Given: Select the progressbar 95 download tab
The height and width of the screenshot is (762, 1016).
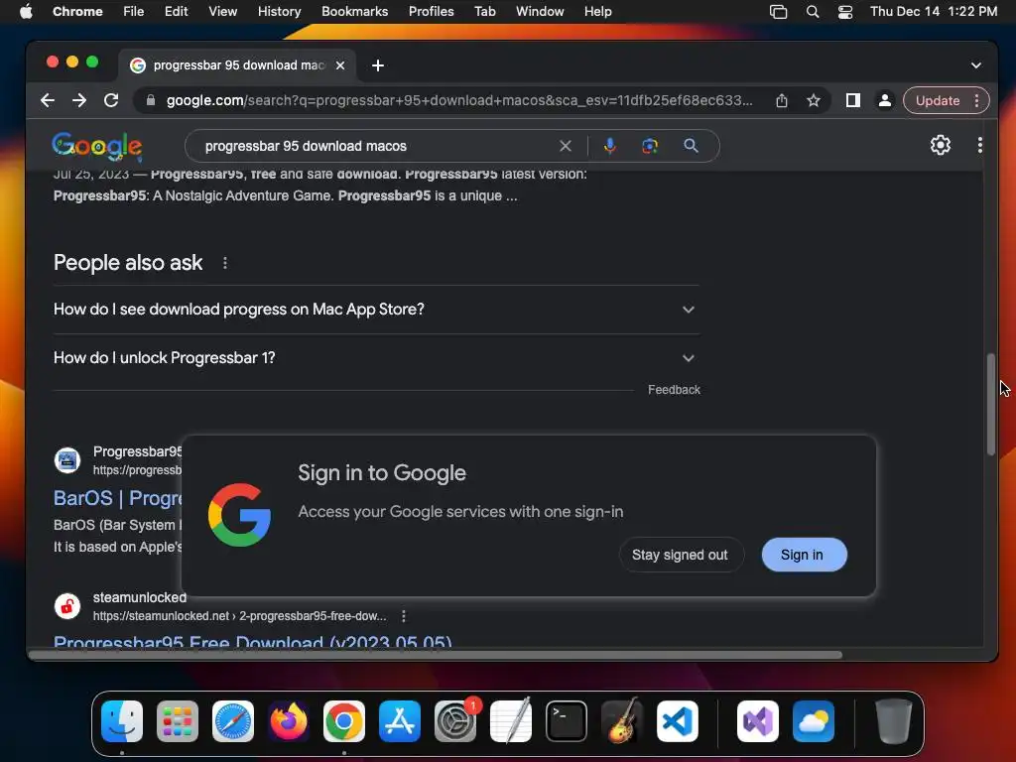Looking at the screenshot, I should pyautogui.click(x=237, y=65).
